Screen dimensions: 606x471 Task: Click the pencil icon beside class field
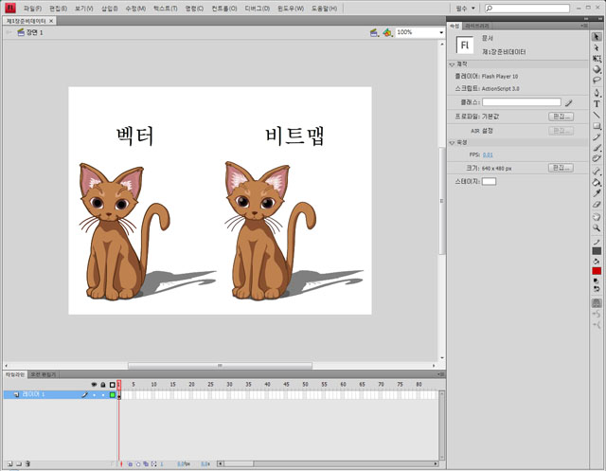(568, 101)
